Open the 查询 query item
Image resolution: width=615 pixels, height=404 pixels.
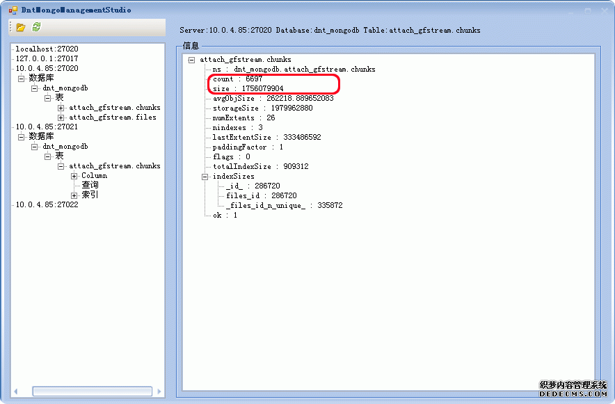coord(90,186)
